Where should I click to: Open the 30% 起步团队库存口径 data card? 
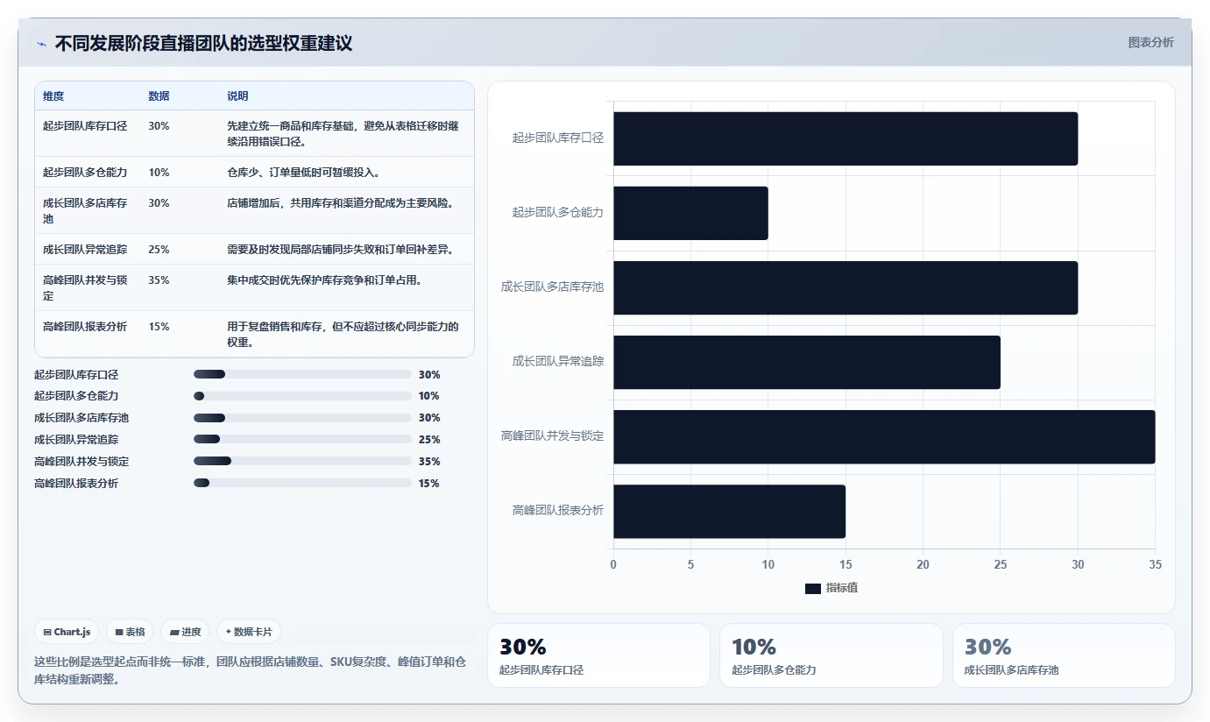(598, 655)
